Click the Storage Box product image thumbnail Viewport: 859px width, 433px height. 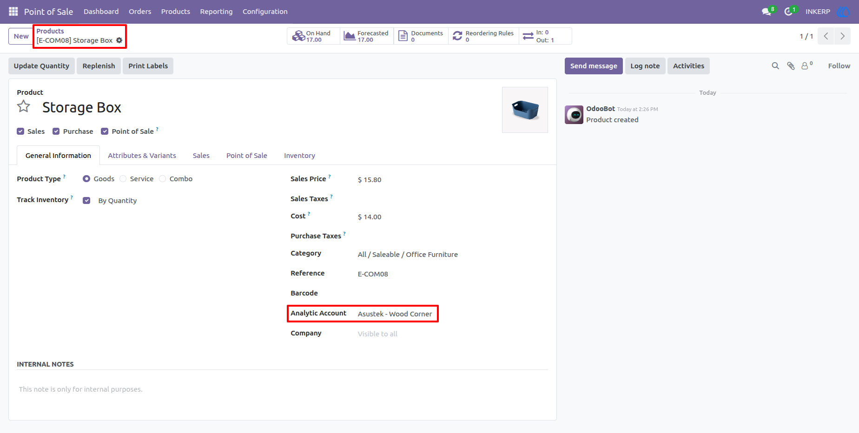[x=525, y=110]
